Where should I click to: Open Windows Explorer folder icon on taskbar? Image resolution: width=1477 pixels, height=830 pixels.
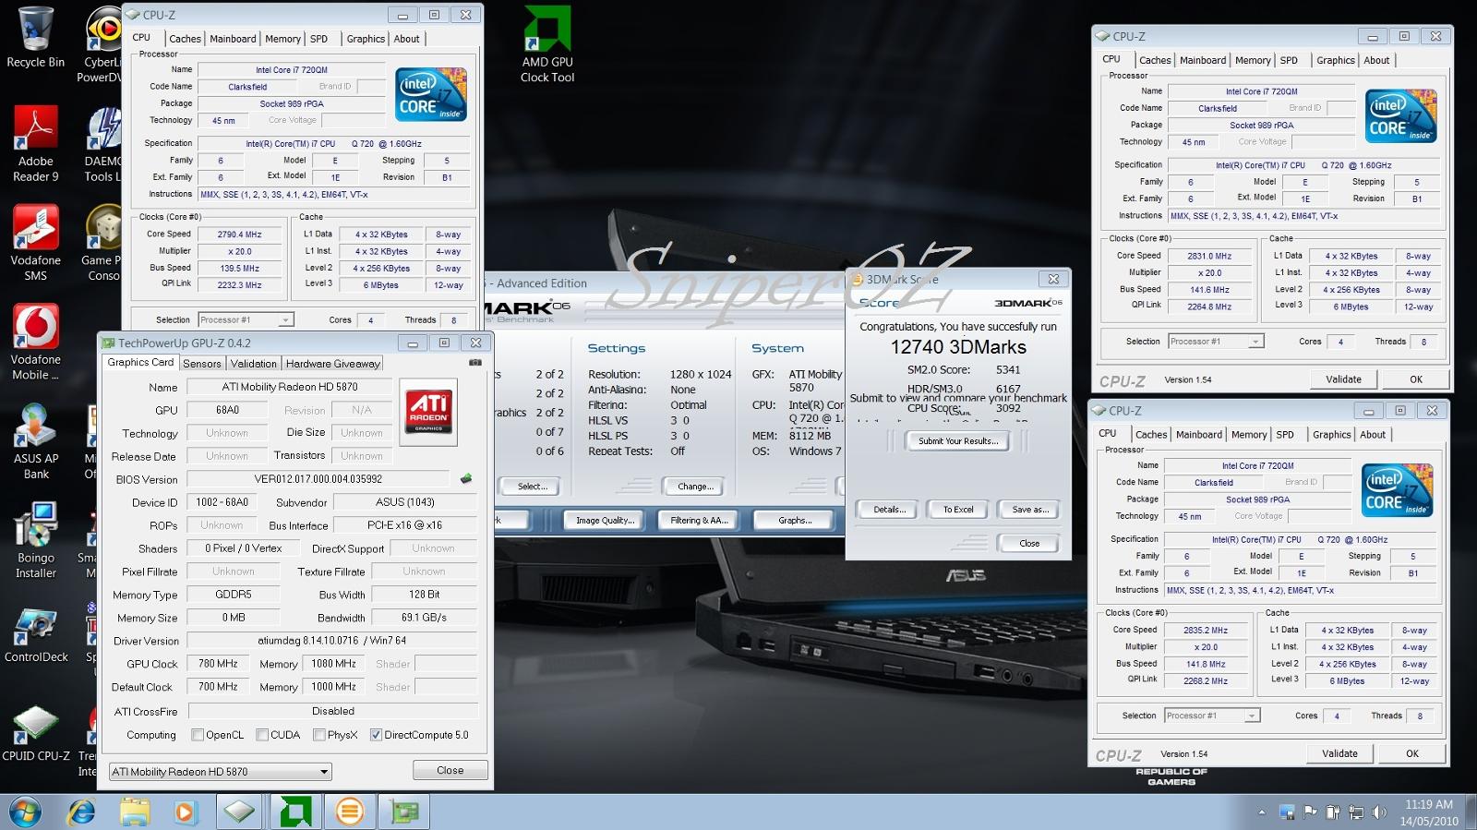coord(135,812)
